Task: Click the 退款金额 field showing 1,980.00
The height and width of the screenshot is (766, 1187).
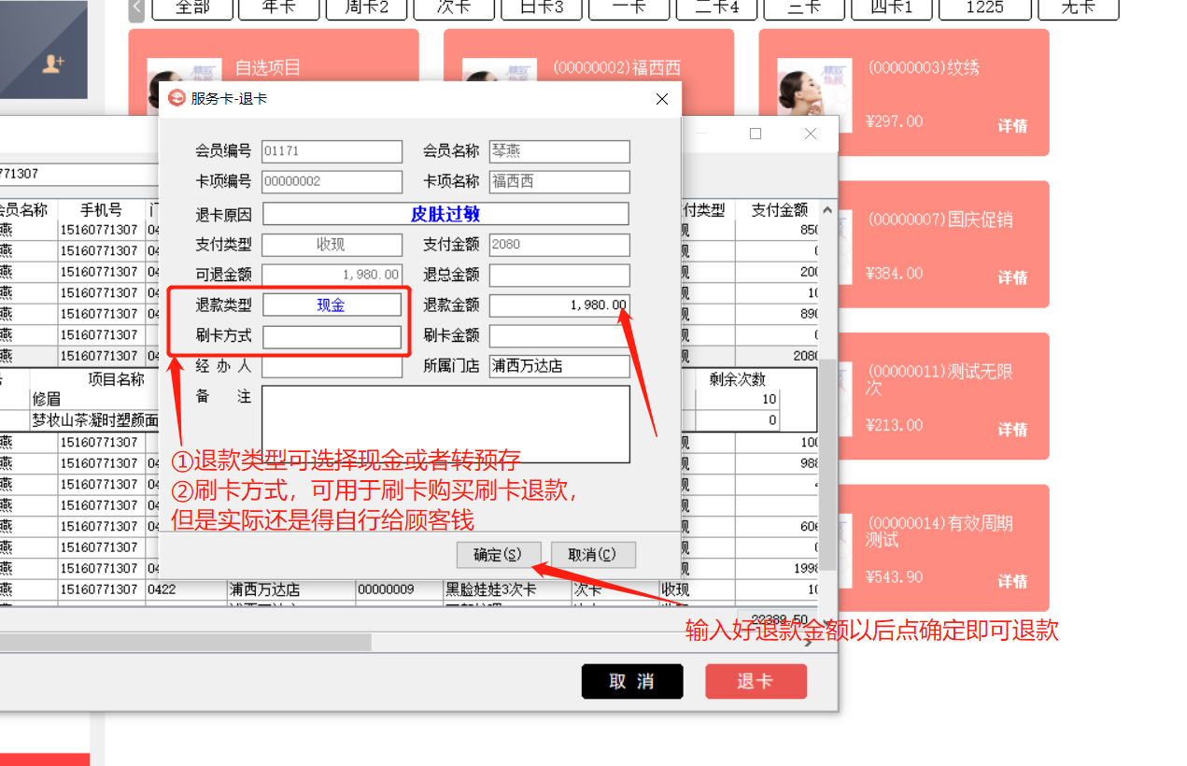Action: pos(558,305)
